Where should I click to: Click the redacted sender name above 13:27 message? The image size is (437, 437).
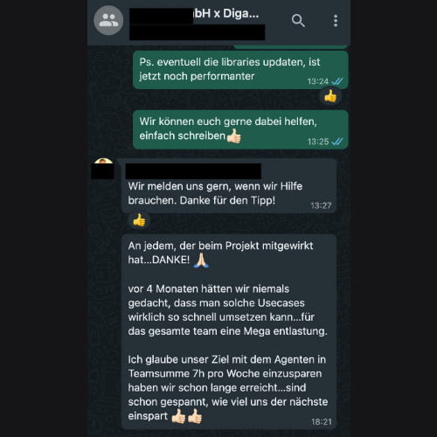[x=193, y=171]
